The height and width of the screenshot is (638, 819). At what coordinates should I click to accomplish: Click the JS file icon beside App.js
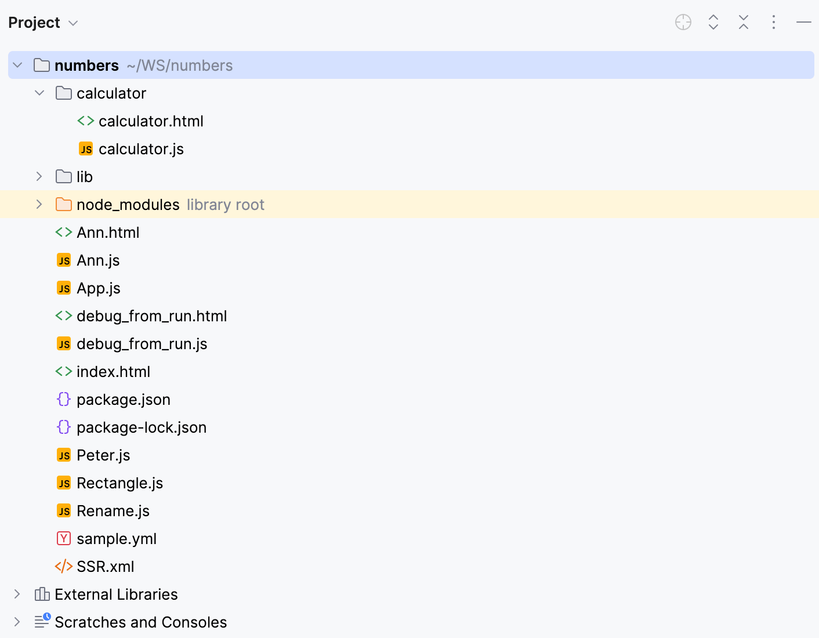click(64, 288)
